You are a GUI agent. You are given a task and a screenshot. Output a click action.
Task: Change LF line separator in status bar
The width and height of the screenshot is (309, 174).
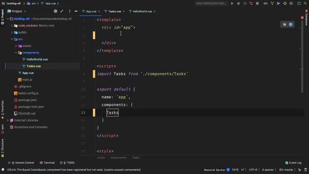243,170
